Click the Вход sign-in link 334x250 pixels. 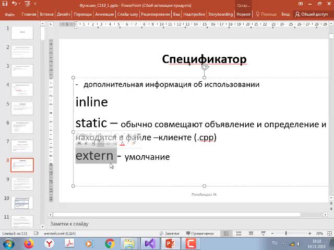tap(285, 14)
